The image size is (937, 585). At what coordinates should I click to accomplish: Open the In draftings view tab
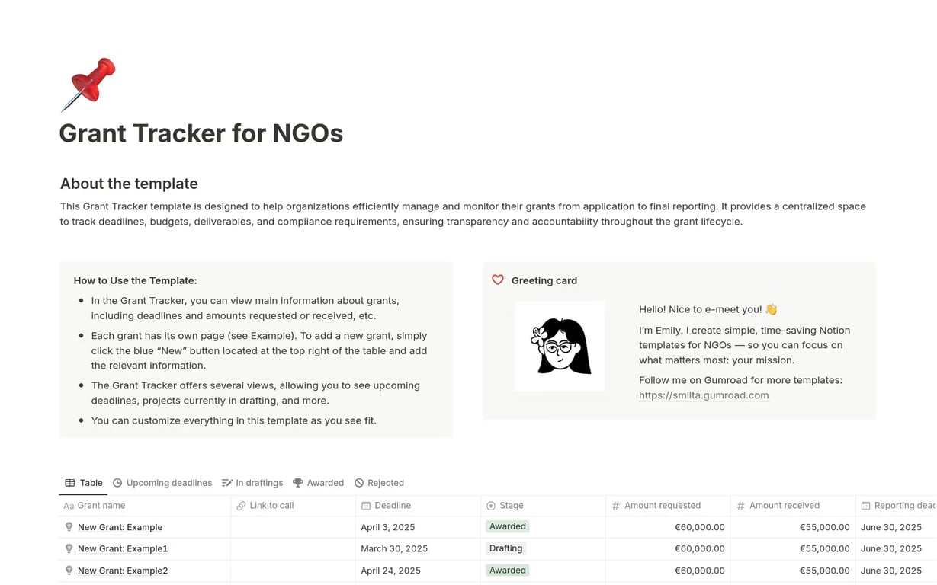click(252, 483)
